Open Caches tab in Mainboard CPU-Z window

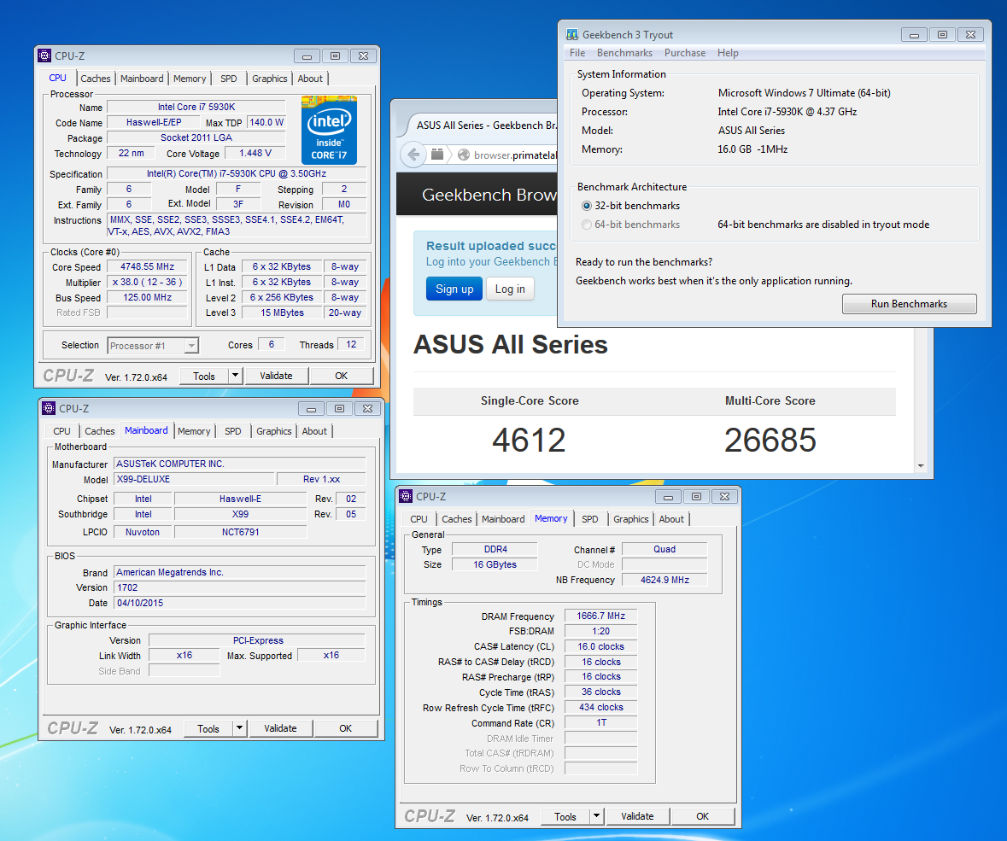pos(100,431)
